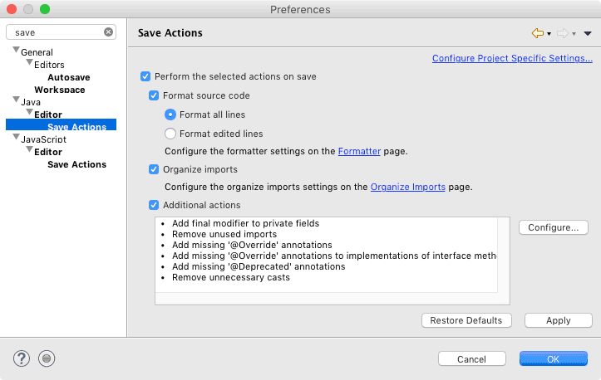Collapse the General tree node
Viewport: 601px width, 380px height.
16,50
